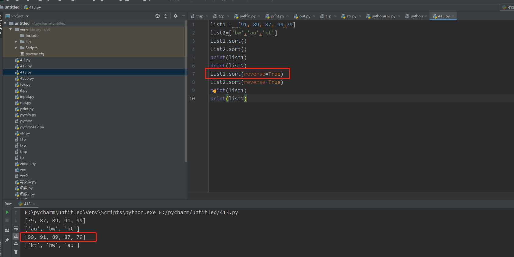Close the print.py editor tab
This screenshot has height=257, width=514.
tap(287, 16)
